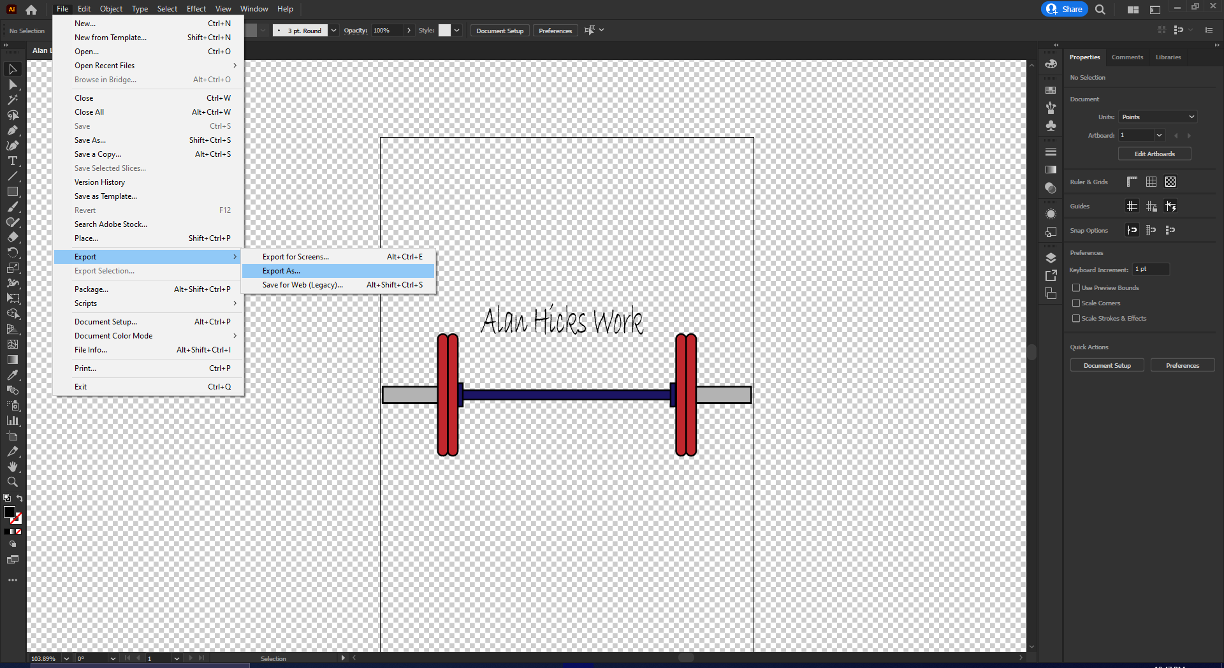Image resolution: width=1224 pixels, height=668 pixels.
Task: Open the Stroke panel icon
Action: point(1051,152)
